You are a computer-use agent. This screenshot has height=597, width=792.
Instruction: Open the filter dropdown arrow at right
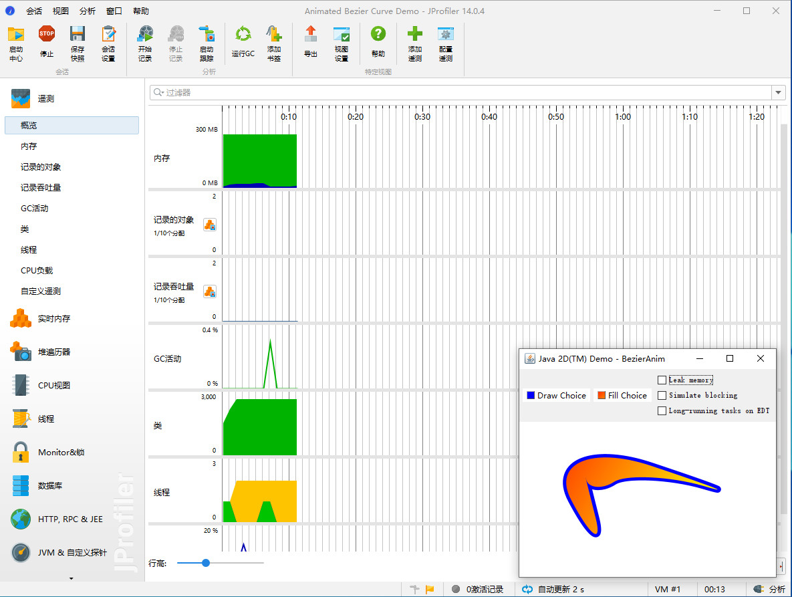[x=779, y=92]
